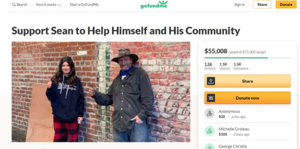300x149 pixels.
Task: Select Michelle Groleau's donor avatar icon
Action: [210, 131]
